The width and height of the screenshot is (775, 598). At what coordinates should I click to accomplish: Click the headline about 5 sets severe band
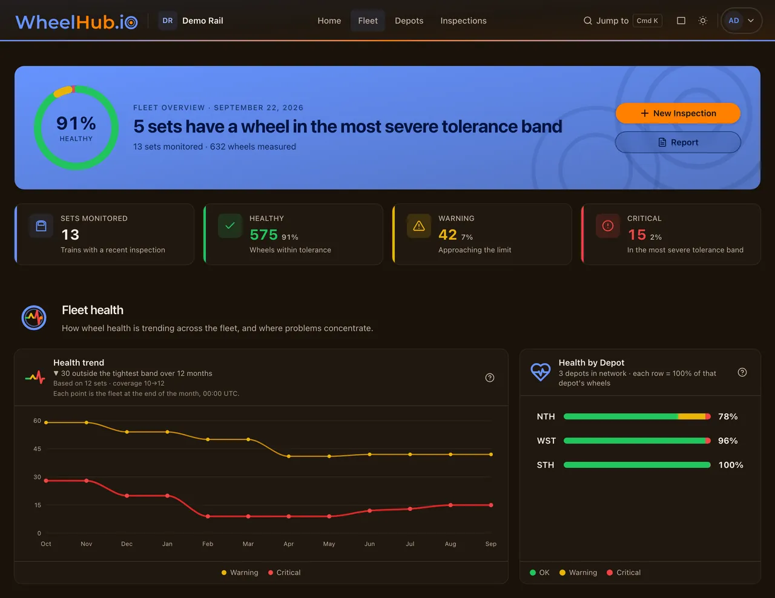tap(348, 126)
